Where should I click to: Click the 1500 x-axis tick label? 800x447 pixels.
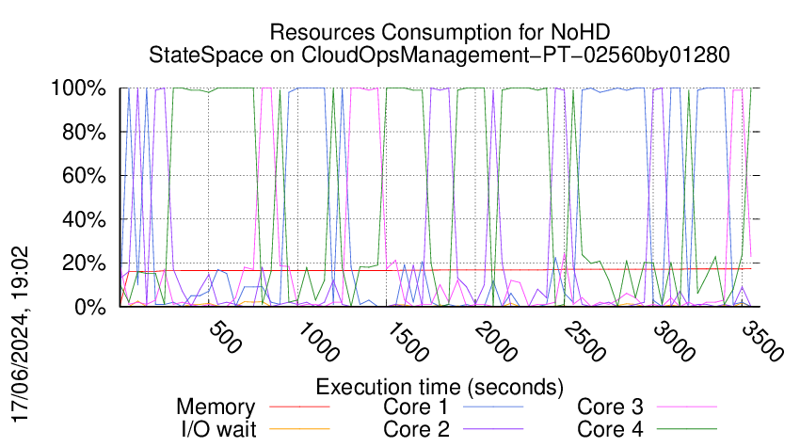tap(407, 342)
